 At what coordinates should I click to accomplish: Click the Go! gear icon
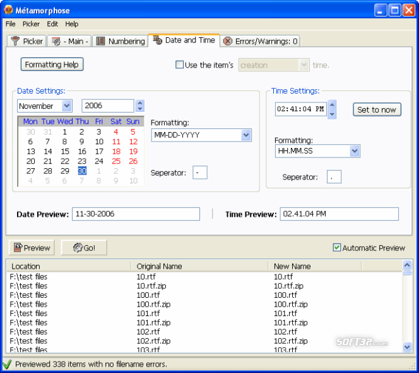[78, 248]
